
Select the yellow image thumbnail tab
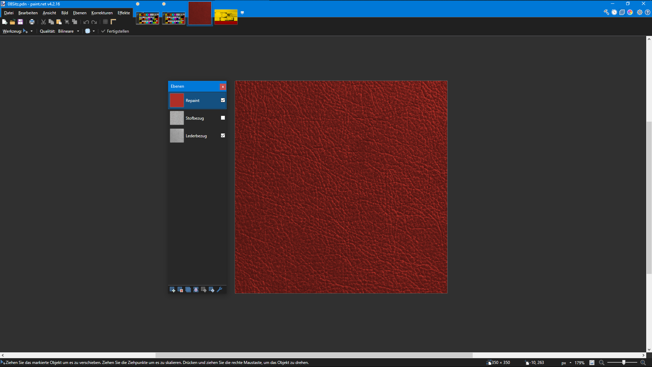226,17
